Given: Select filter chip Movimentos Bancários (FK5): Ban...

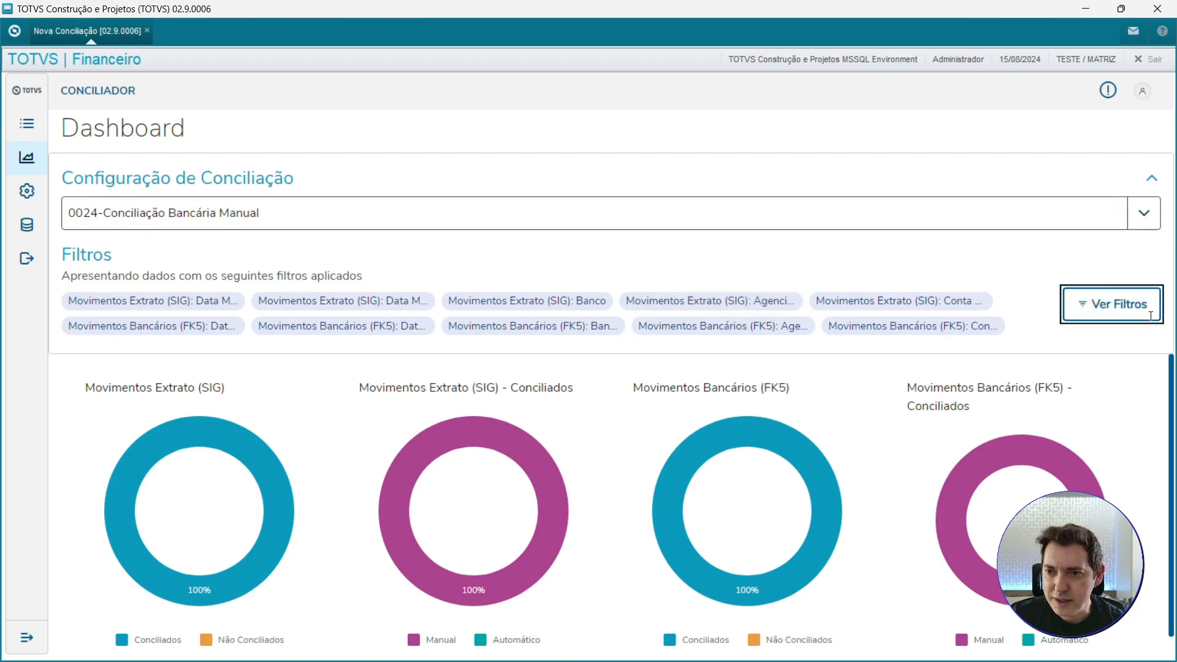Looking at the screenshot, I should click(533, 326).
